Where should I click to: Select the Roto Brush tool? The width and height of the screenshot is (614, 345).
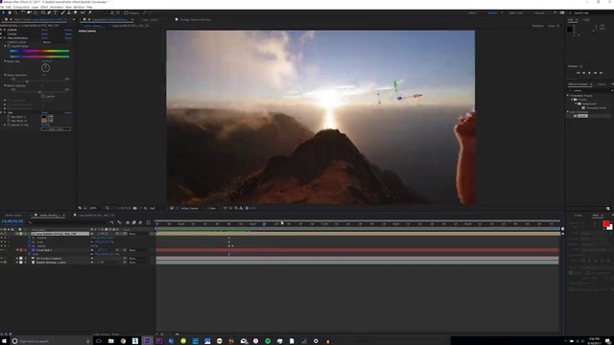pyautogui.click(x=83, y=12)
